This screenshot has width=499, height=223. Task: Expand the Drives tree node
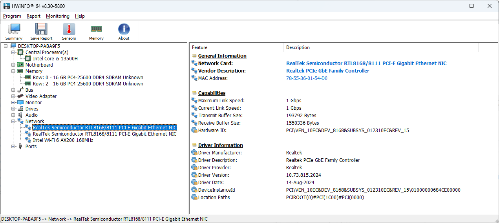coord(13,109)
